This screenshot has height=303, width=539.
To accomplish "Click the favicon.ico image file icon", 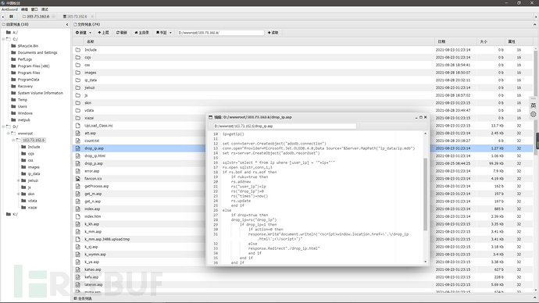I will (x=78, y=179).
